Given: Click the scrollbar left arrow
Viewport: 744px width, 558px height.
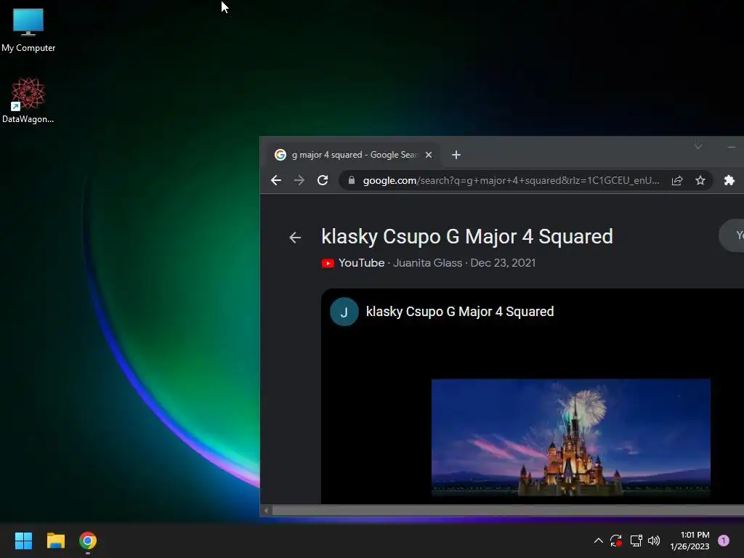Looking at the screenshot, I should [266, 511].
